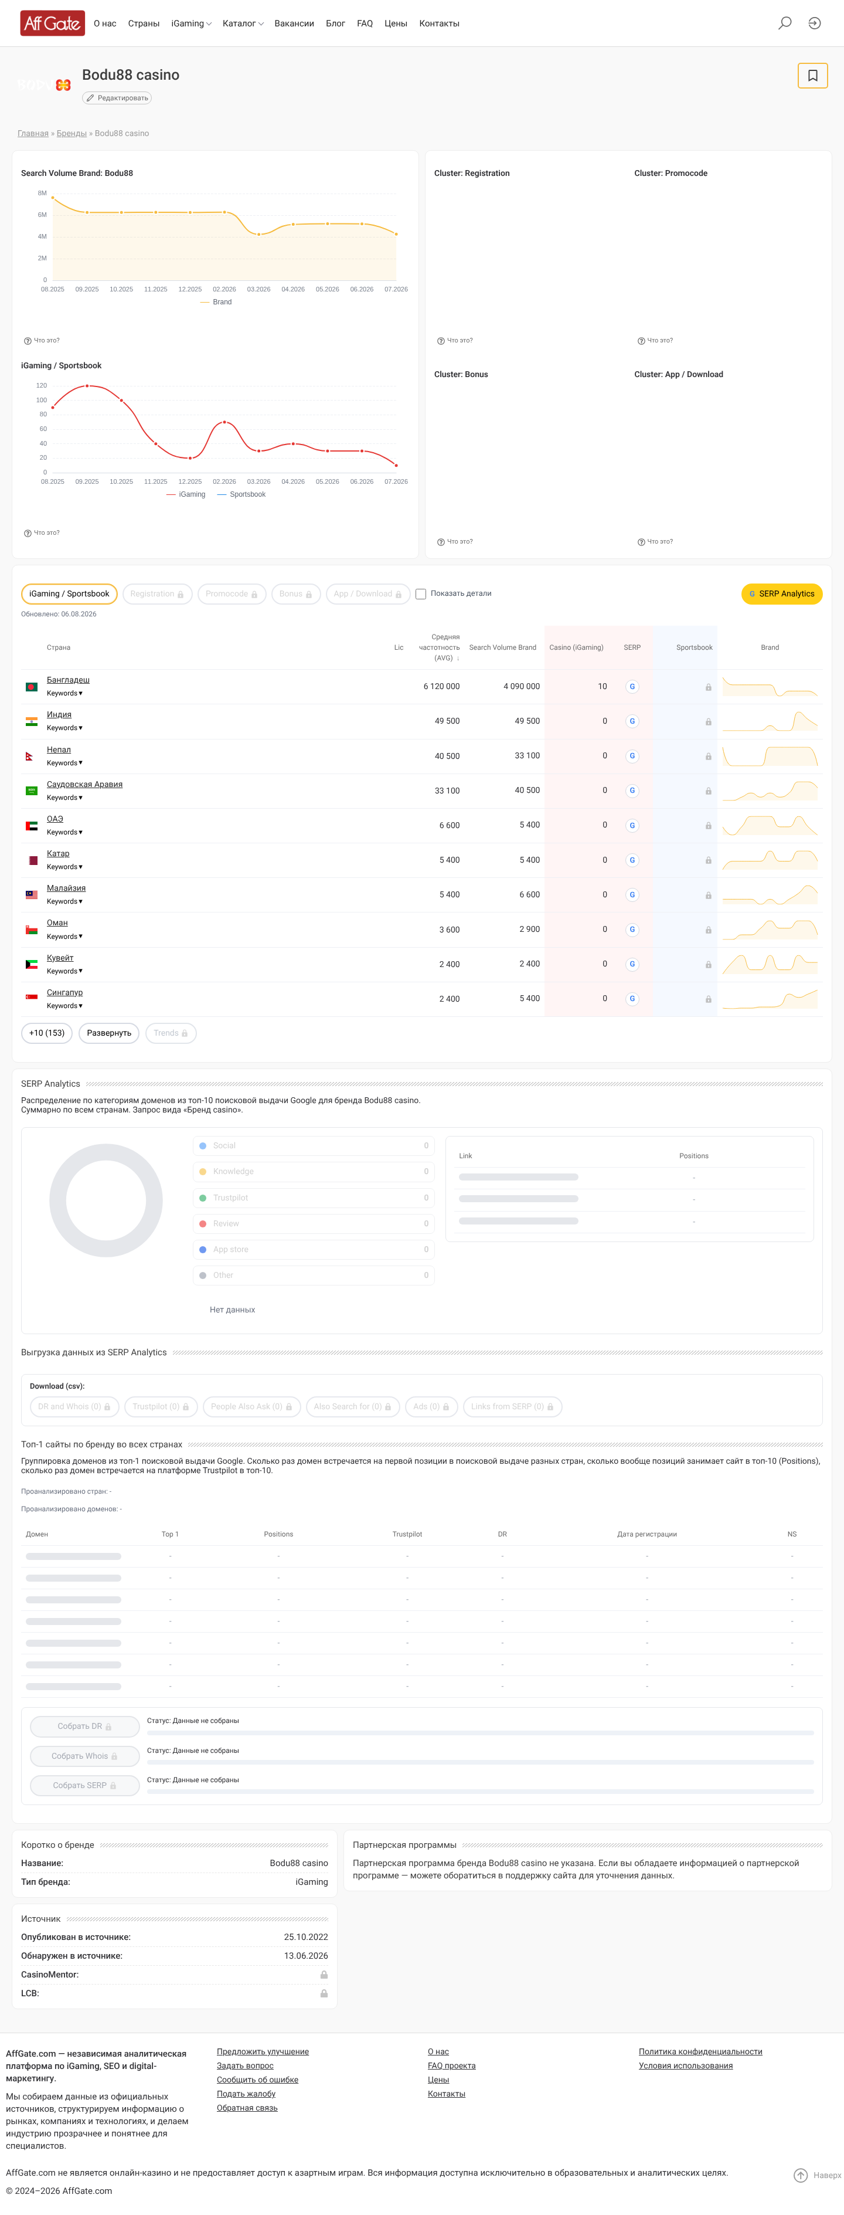Open Google SERP icon for Индия
844x2215 pixels.
coord(632,721)
